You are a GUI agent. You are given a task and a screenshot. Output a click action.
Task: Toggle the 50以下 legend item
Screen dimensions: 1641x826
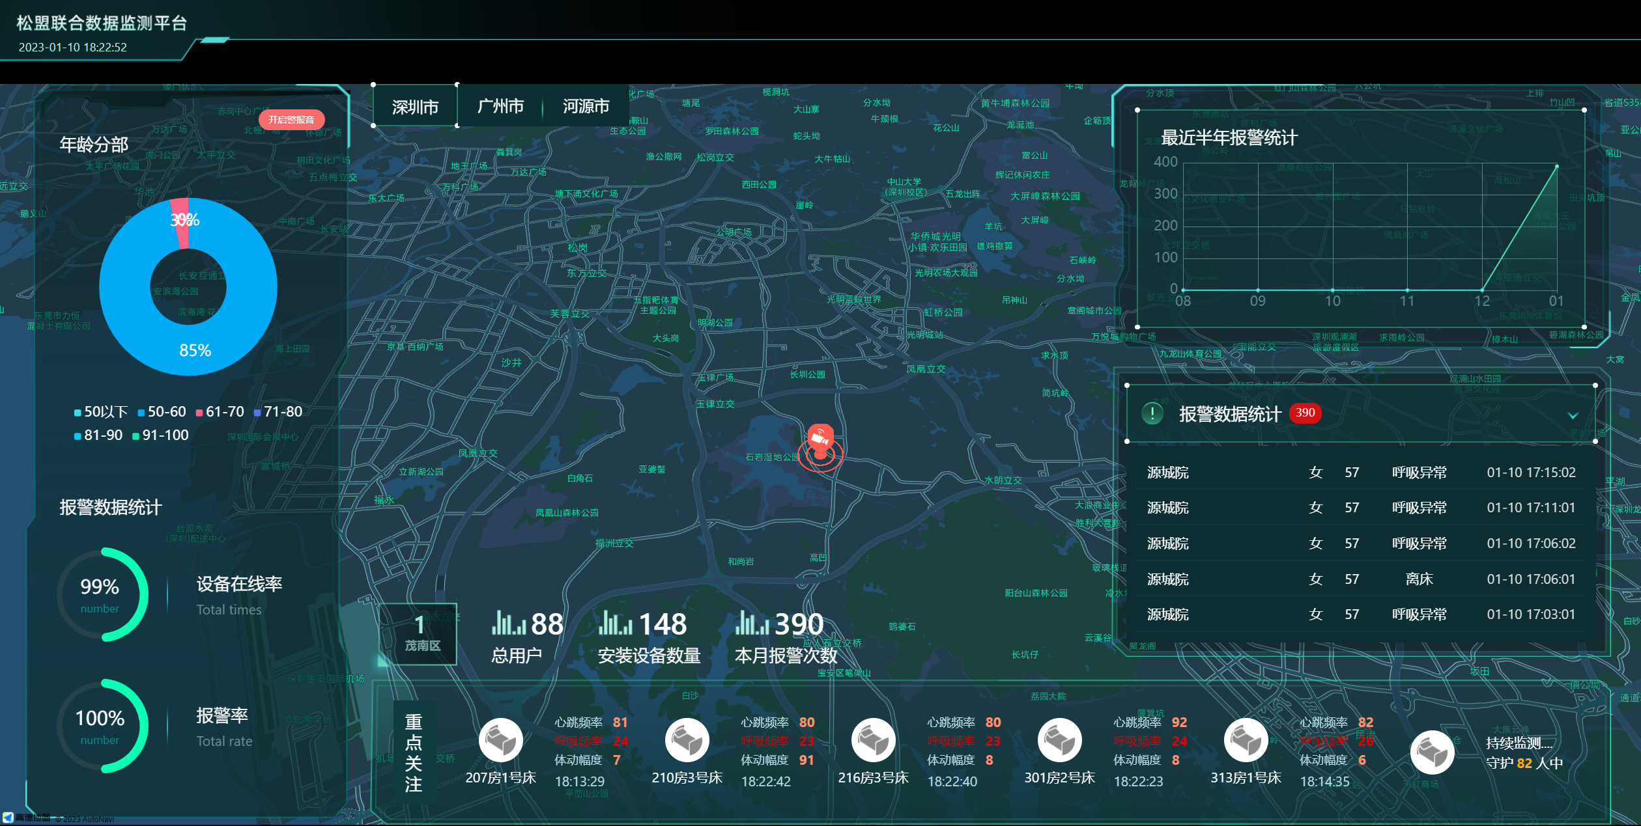coord(100,412)
